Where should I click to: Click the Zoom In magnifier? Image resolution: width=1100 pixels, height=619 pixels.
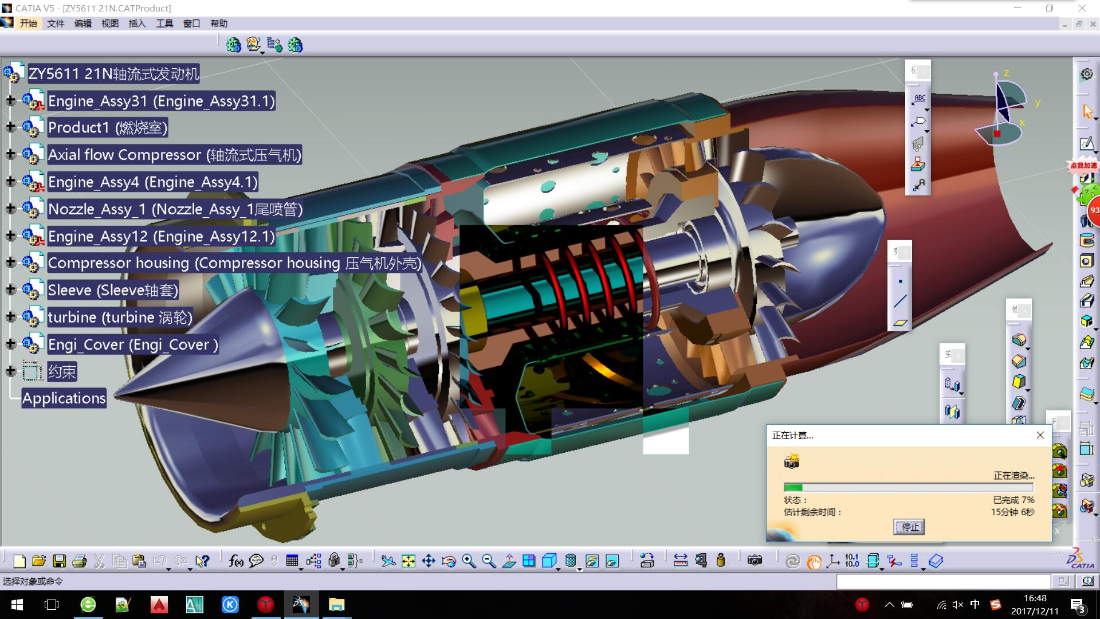(469, 561)
